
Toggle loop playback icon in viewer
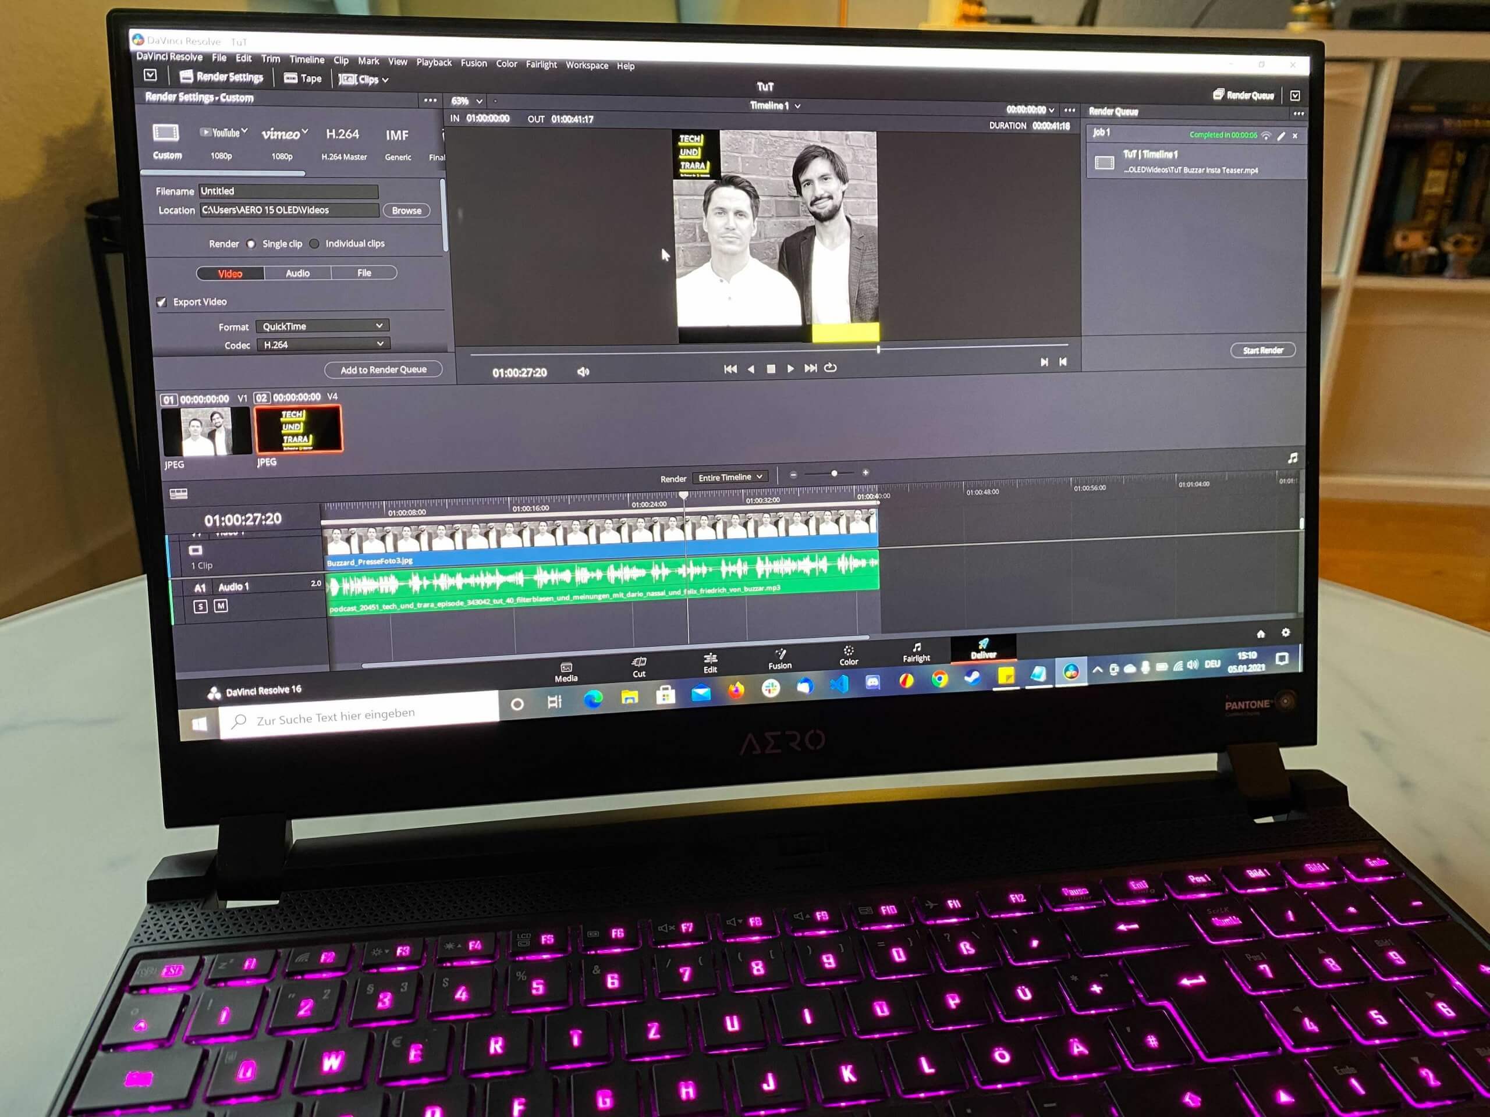[831, 368]
